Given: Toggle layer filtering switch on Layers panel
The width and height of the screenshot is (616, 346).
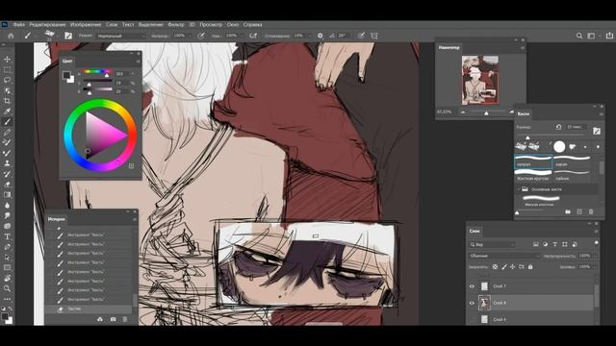Looking at the screenshot, I should coord(597,243).
